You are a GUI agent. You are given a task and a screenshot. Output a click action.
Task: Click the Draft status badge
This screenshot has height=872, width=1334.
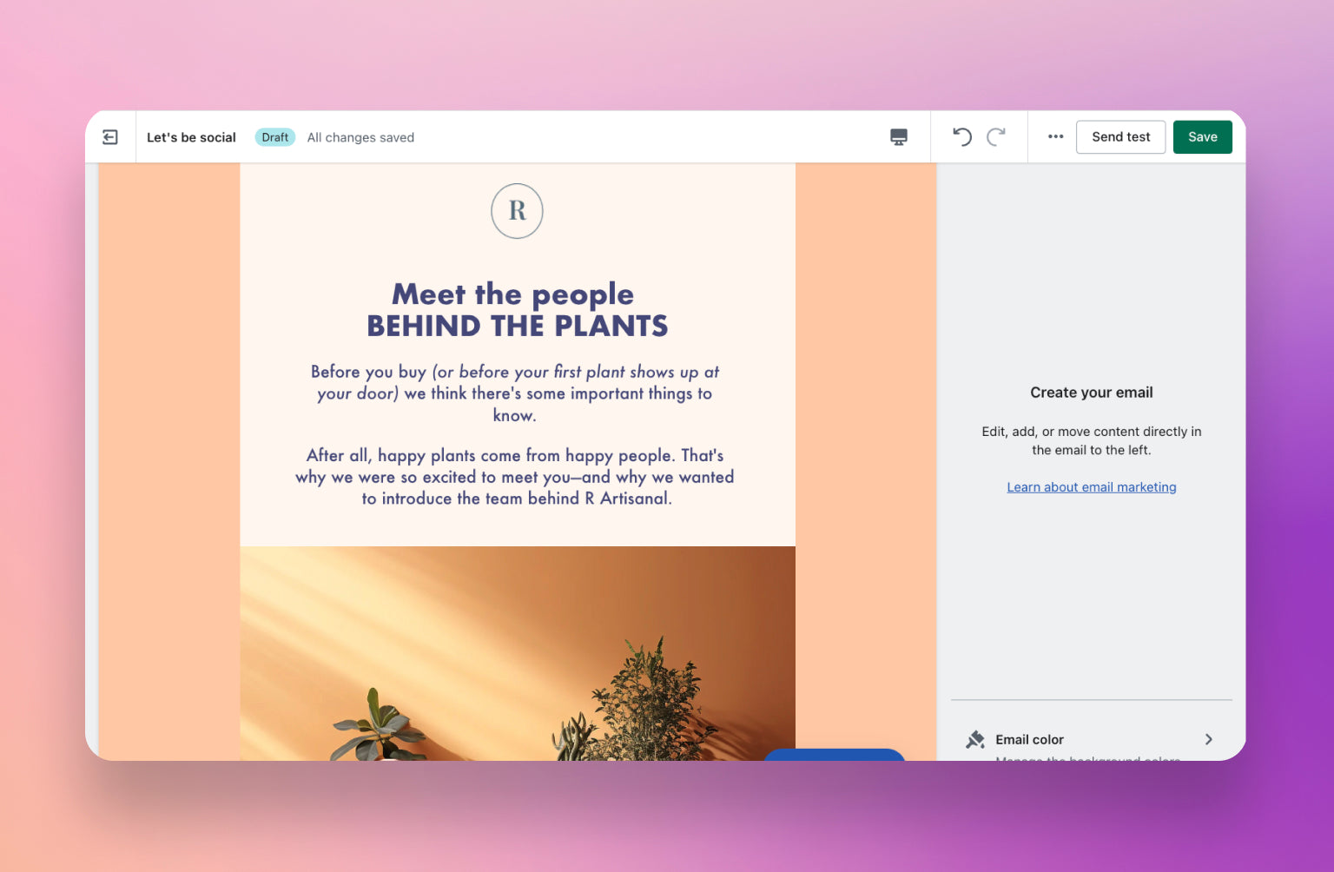pos(274,136)
